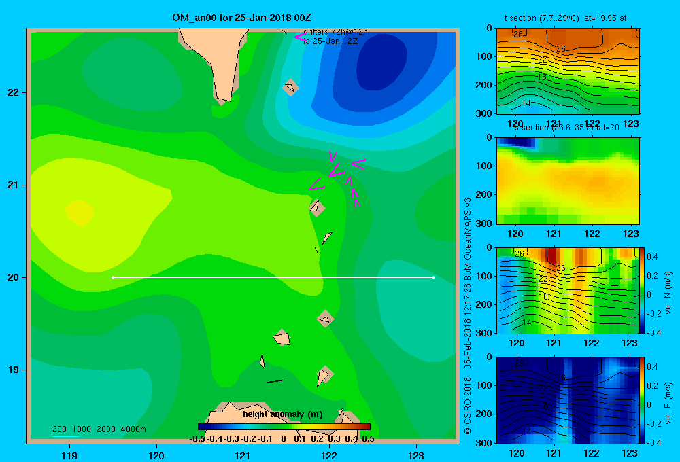Screen dimensions: 680x462
Task: Click longitude label 120 on main map axis
Action: (156, 455)
